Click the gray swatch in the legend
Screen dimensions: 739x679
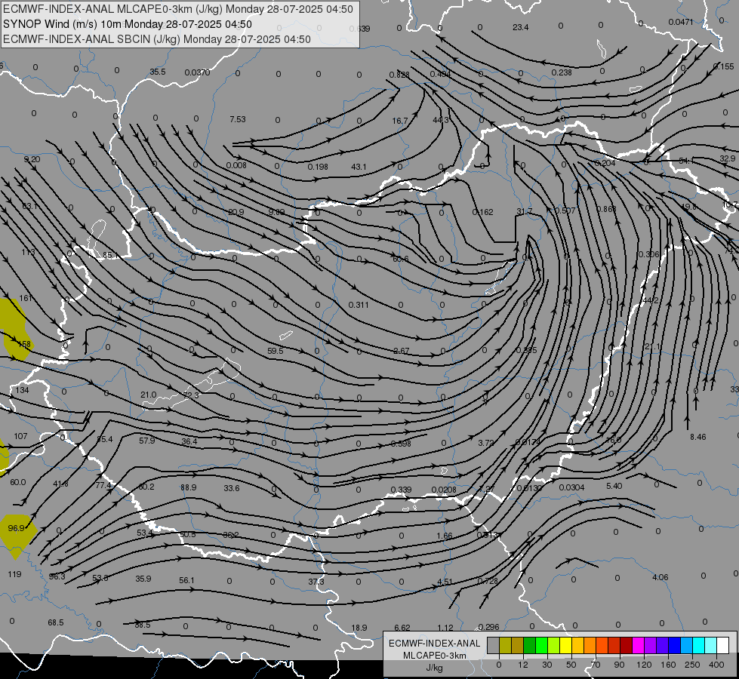point(493,645)
